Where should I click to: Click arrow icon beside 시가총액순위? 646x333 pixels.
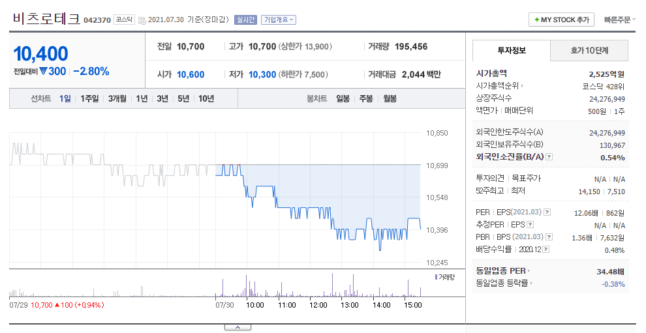click(x=522, y=86)
